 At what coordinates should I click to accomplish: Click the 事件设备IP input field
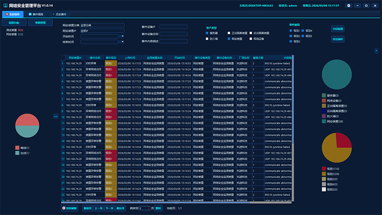pos(173,26)
